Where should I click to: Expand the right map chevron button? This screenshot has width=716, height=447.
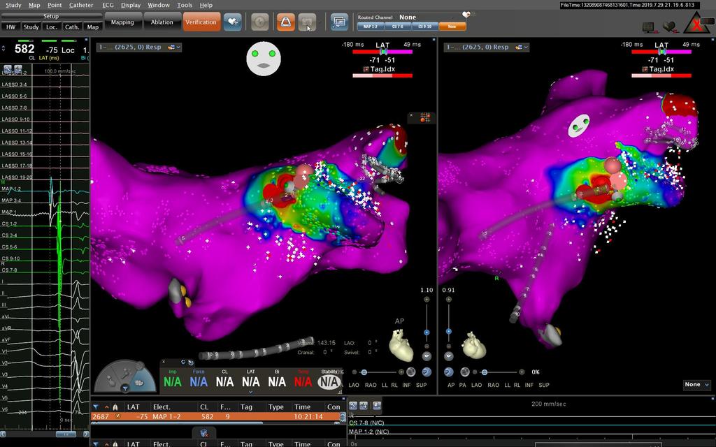[x=449, y=356]
